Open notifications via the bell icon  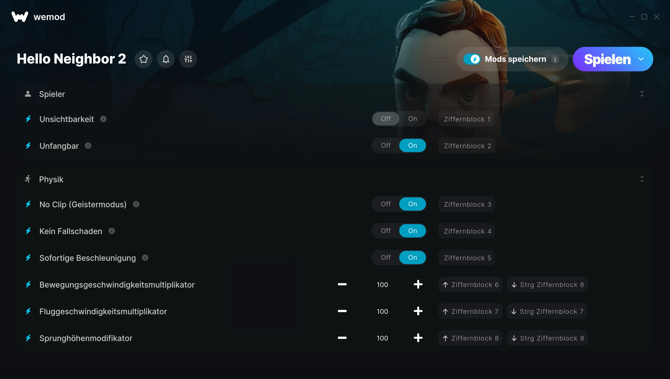pyautogui.click(x=166, y=59)
